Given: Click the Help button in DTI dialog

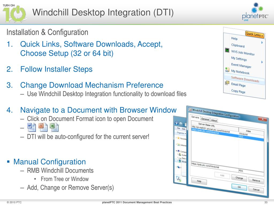Looking at the screenshot, I should [x=199, y=181].
